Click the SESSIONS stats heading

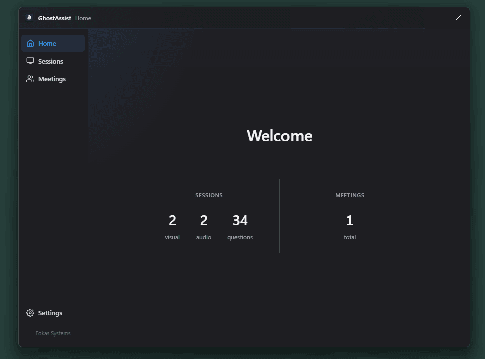(209, 195)
